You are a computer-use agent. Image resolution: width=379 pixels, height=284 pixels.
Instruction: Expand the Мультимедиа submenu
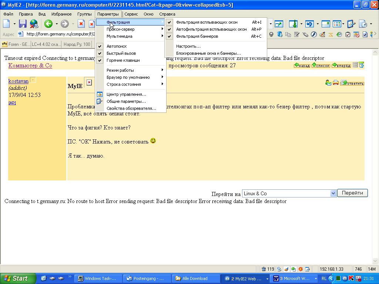(x=131, y=36)
